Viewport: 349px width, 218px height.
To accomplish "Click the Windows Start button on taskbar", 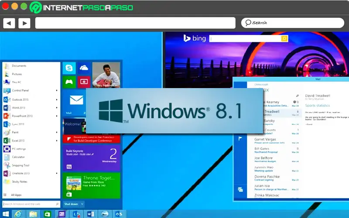I will [x=6, y=214].
